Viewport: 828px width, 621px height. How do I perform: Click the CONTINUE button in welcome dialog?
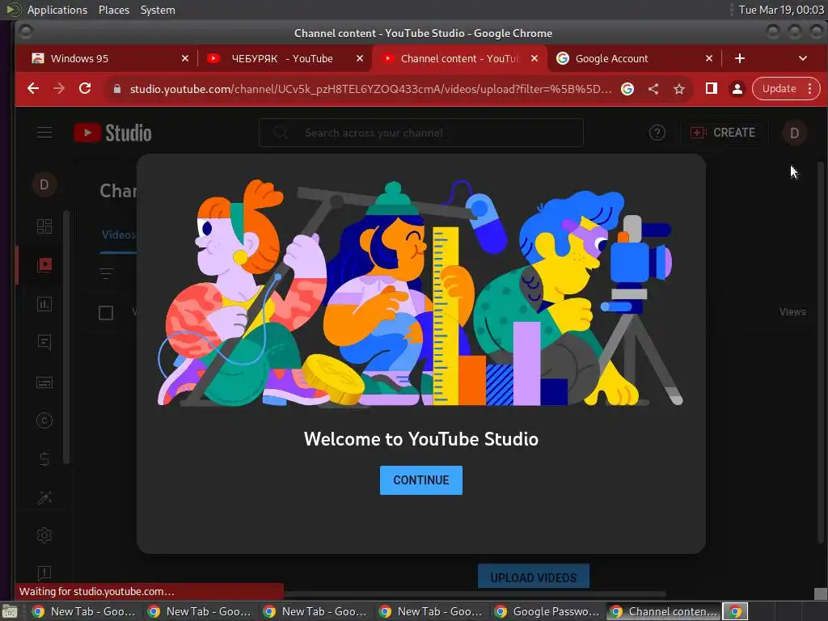click(420, 480)
